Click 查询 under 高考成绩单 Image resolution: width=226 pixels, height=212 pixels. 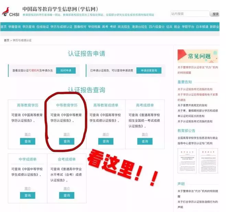(x=145, y=141)
